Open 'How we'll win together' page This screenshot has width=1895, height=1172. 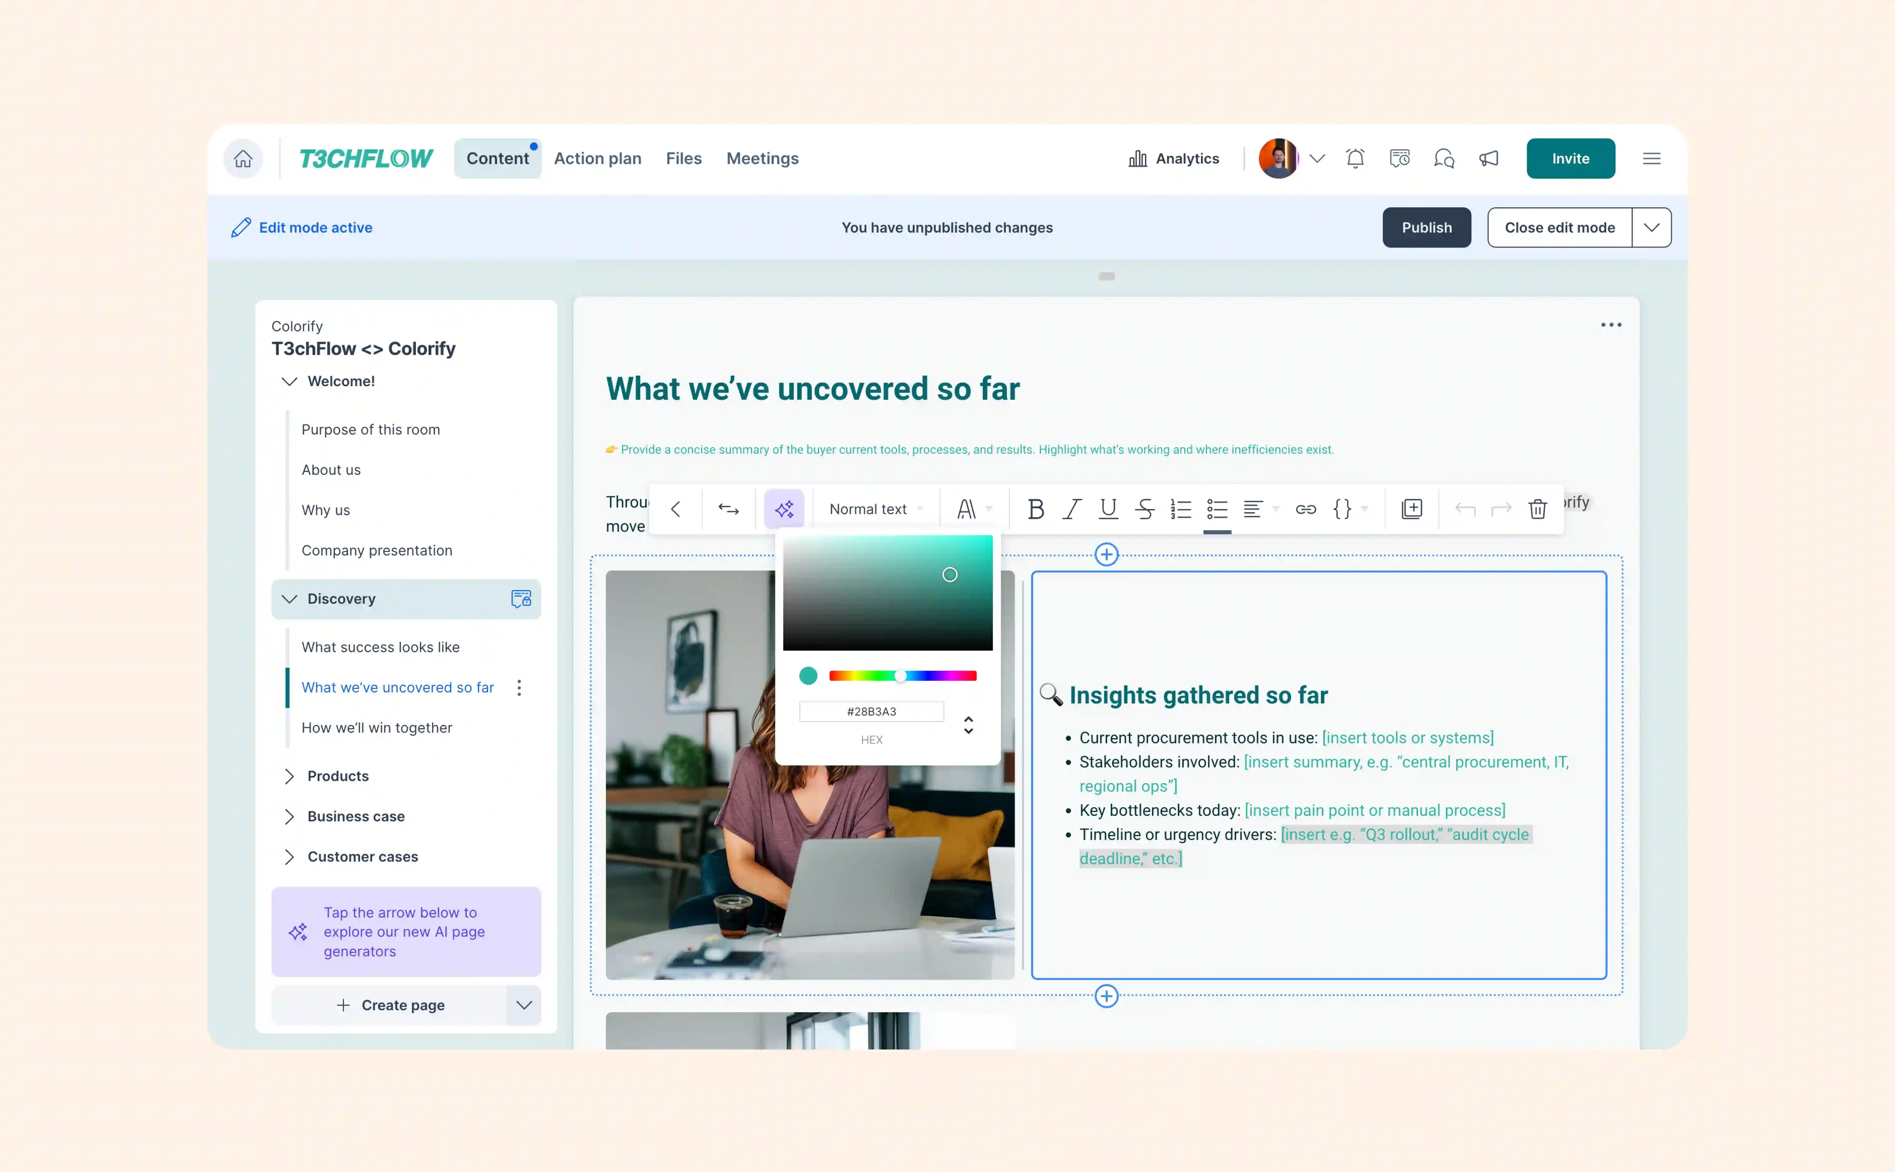tap(377, 728)
